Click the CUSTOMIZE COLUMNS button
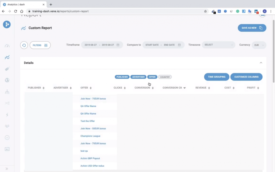Viewport: 275px width, 172px height. tap(247, 77)
